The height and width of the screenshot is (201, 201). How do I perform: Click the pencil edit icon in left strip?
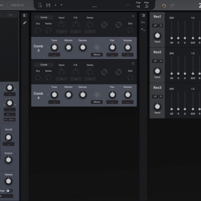tap(25, 23)
